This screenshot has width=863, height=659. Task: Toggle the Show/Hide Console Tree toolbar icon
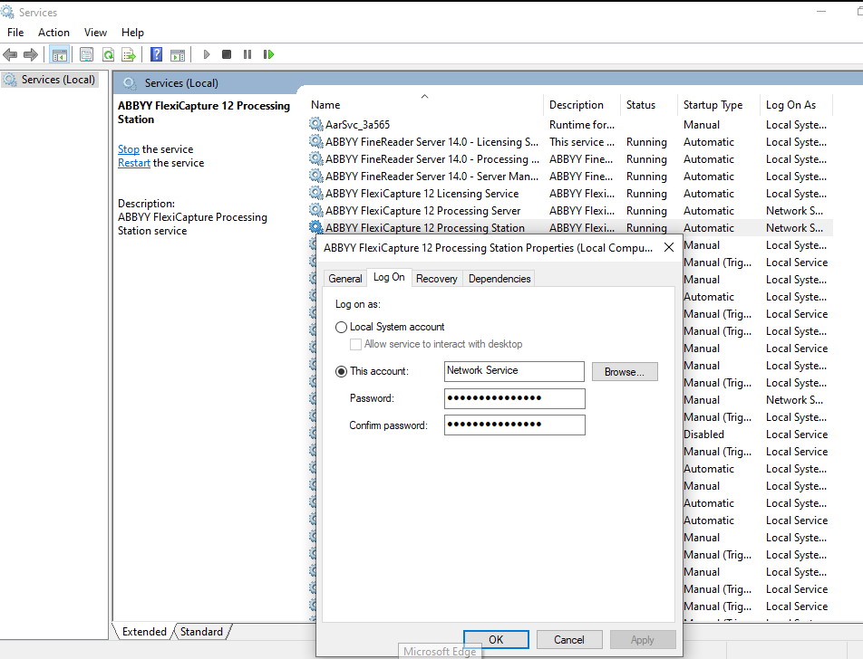60,54
